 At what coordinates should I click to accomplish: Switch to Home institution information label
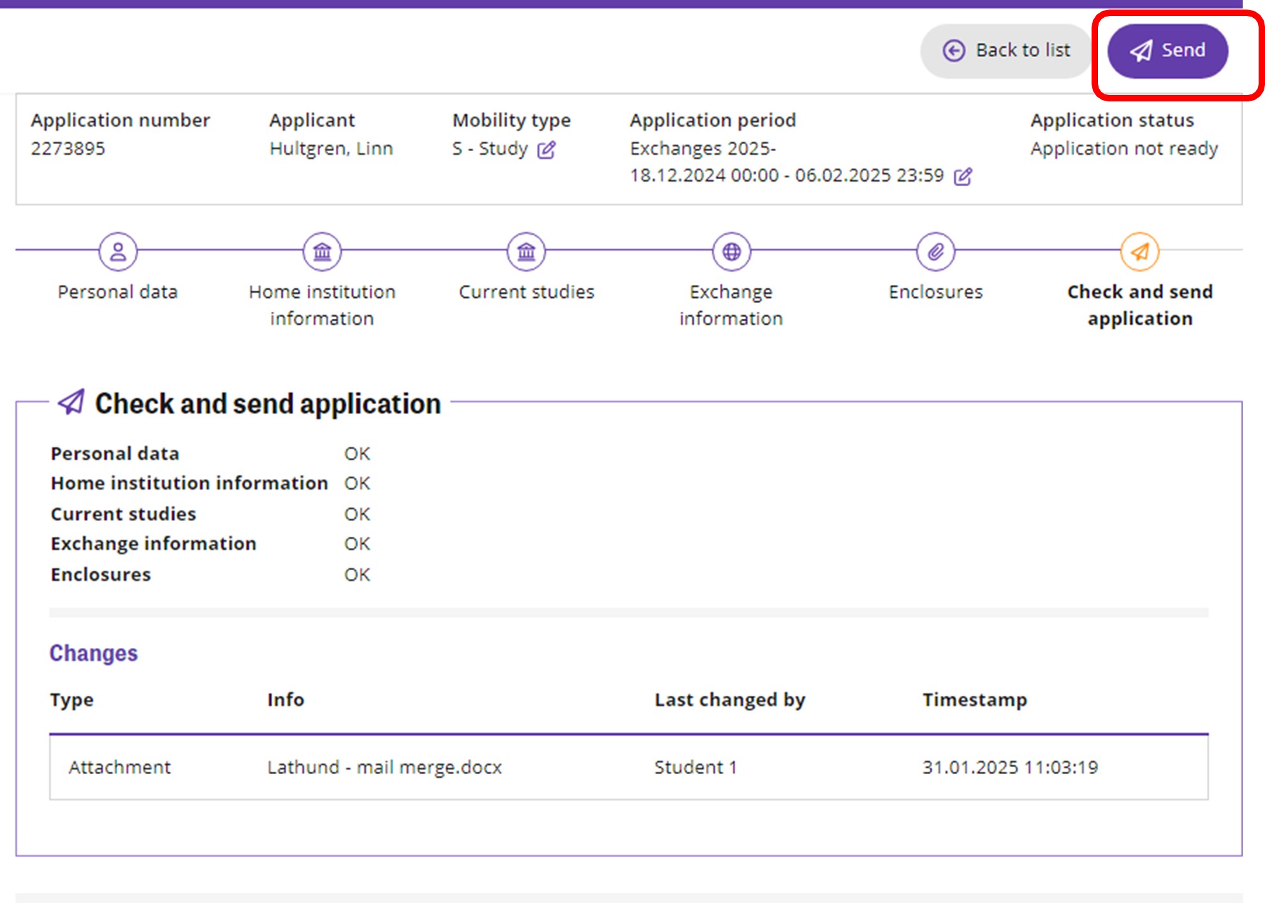pos(322,305)
